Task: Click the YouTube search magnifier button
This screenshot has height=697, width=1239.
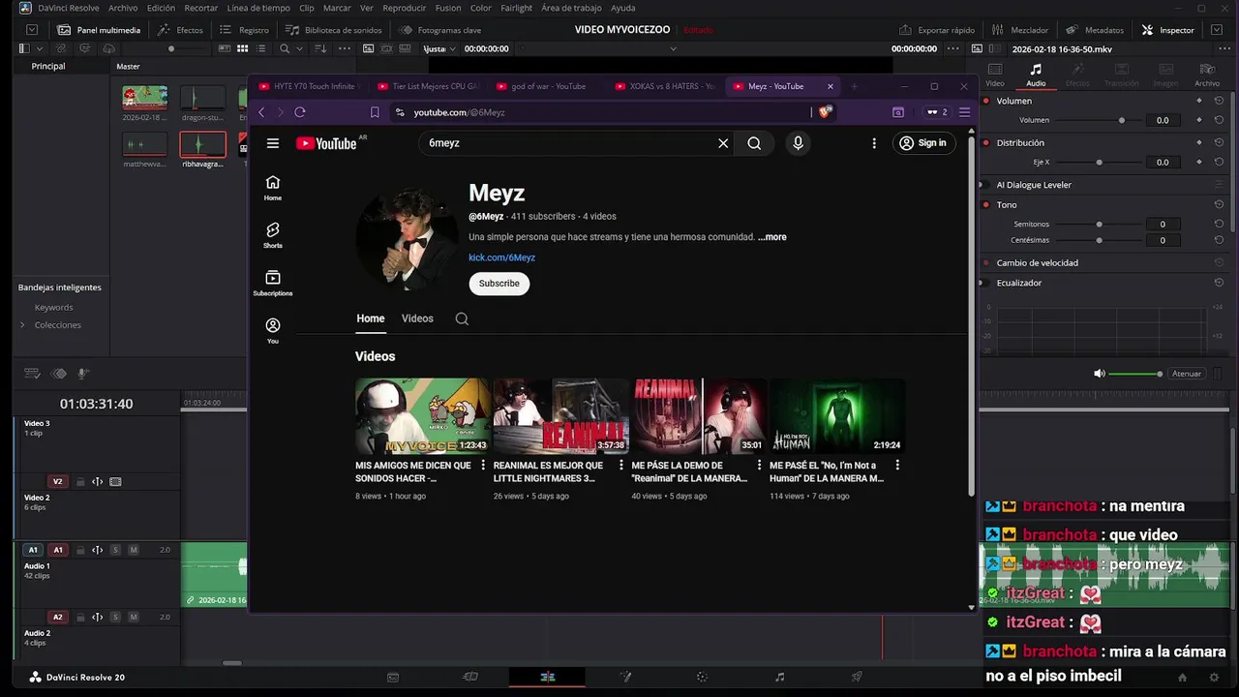Action: (x=754, y=143)
